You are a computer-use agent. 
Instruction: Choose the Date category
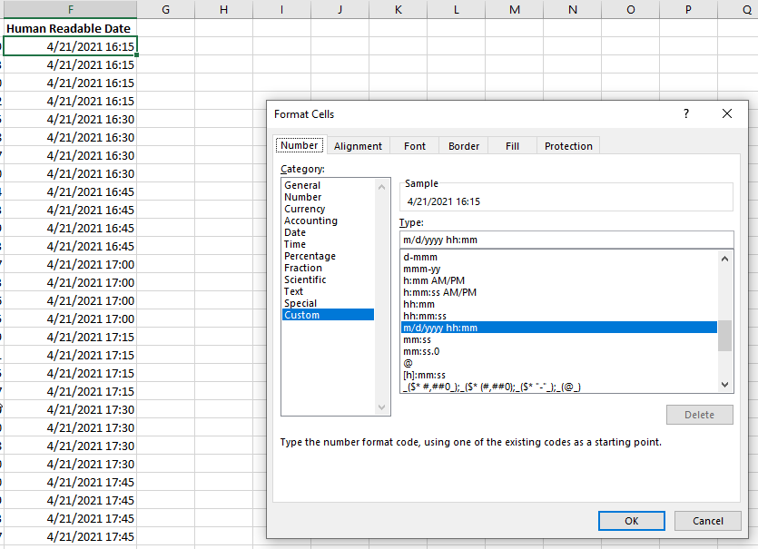[x=294, y=231]
